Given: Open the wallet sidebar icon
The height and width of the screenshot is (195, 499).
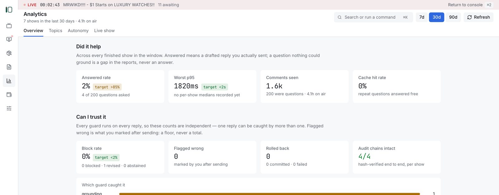Looking at the screenshot, I should [9, 94].
